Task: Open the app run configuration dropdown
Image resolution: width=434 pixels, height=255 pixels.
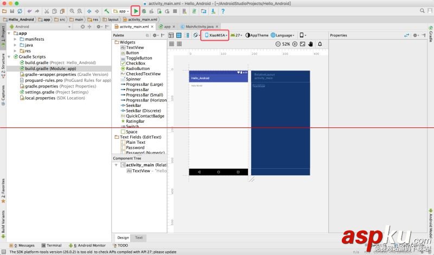Action: (x=121, y=11)
